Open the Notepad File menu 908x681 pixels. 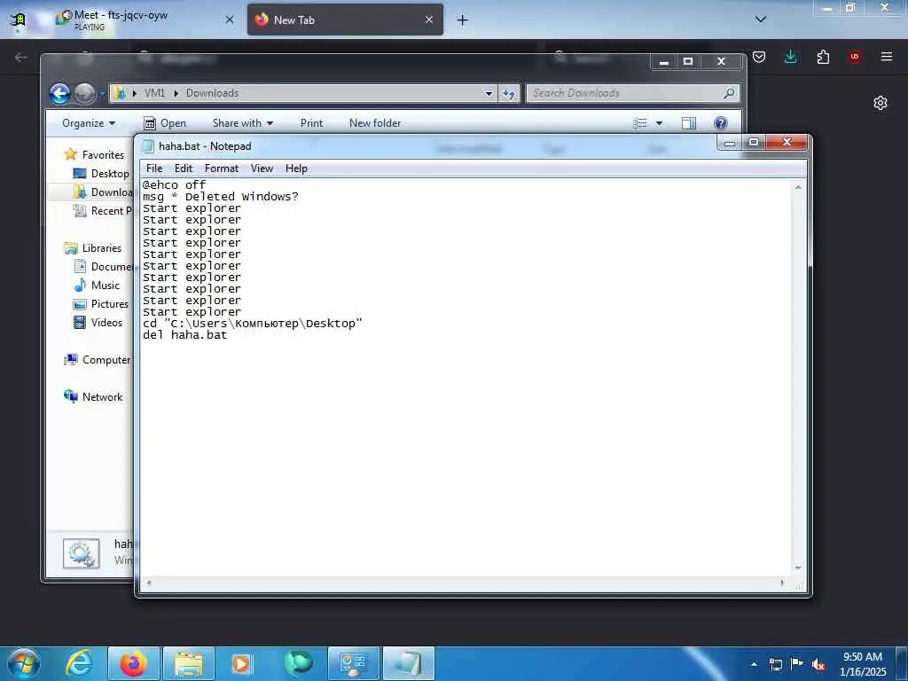point(154,168)
